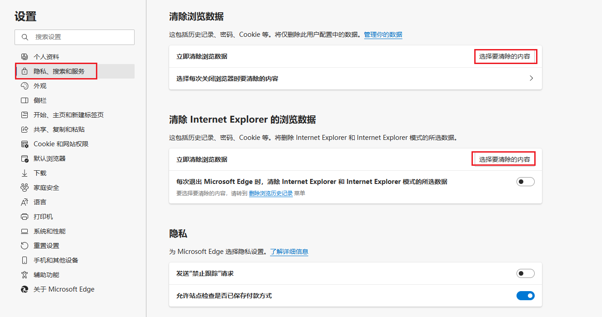
Task: Click the 选择每次关闭浏览器时要清除的内容 row text
Action: click(227, 79)
